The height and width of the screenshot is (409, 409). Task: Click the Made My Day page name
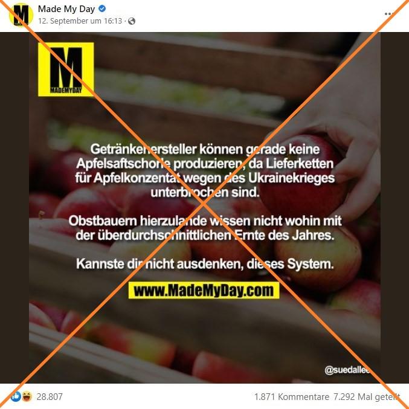[x=66, y=9]
